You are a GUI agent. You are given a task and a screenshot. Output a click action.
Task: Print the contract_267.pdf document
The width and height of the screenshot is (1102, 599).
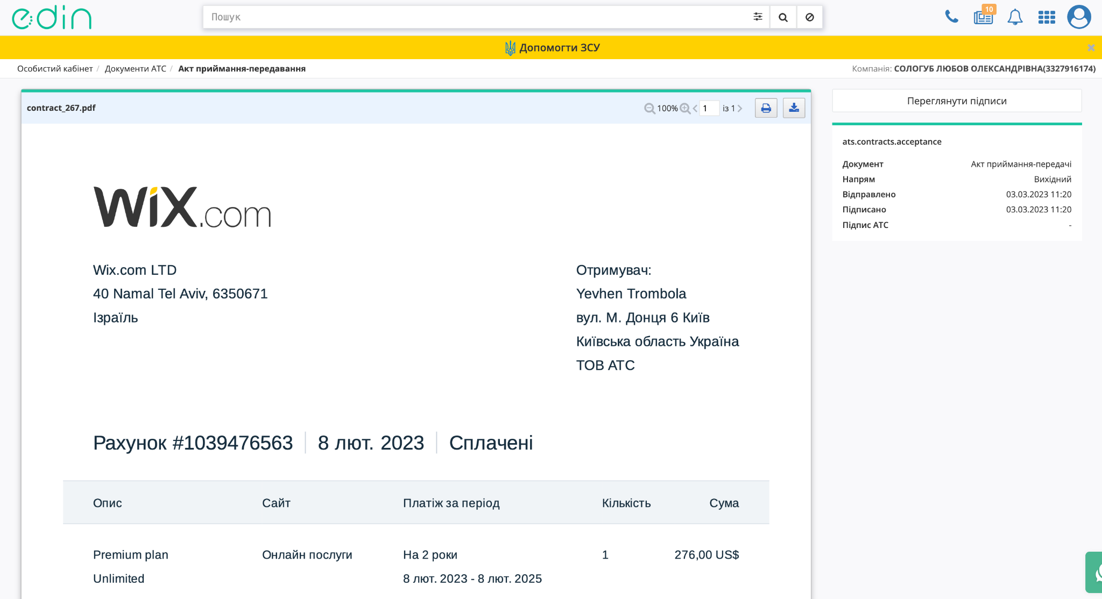766,108
